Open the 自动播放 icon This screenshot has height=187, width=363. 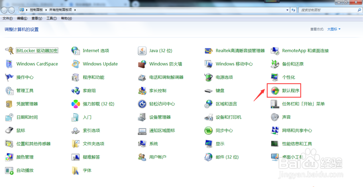(x=9, y=170)
